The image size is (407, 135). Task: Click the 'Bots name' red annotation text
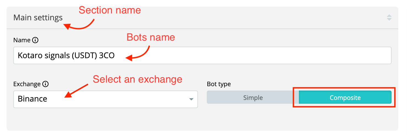coord(151,37)
